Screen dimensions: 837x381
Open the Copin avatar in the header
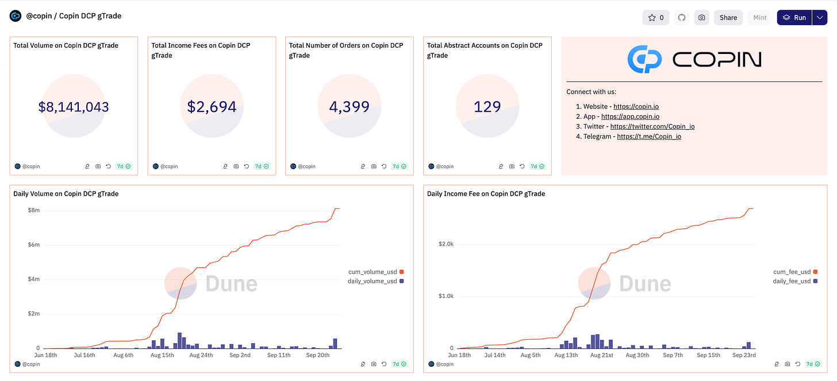[16, 16]
